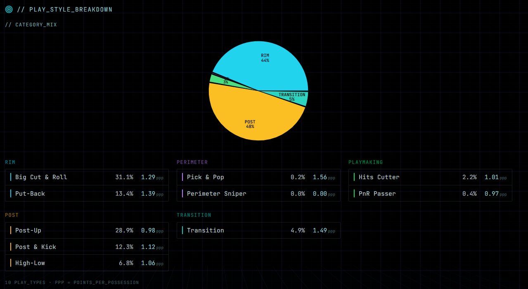Click the POST category header
Viewport: 528px width, 289px height.
(x=12, y=215)
